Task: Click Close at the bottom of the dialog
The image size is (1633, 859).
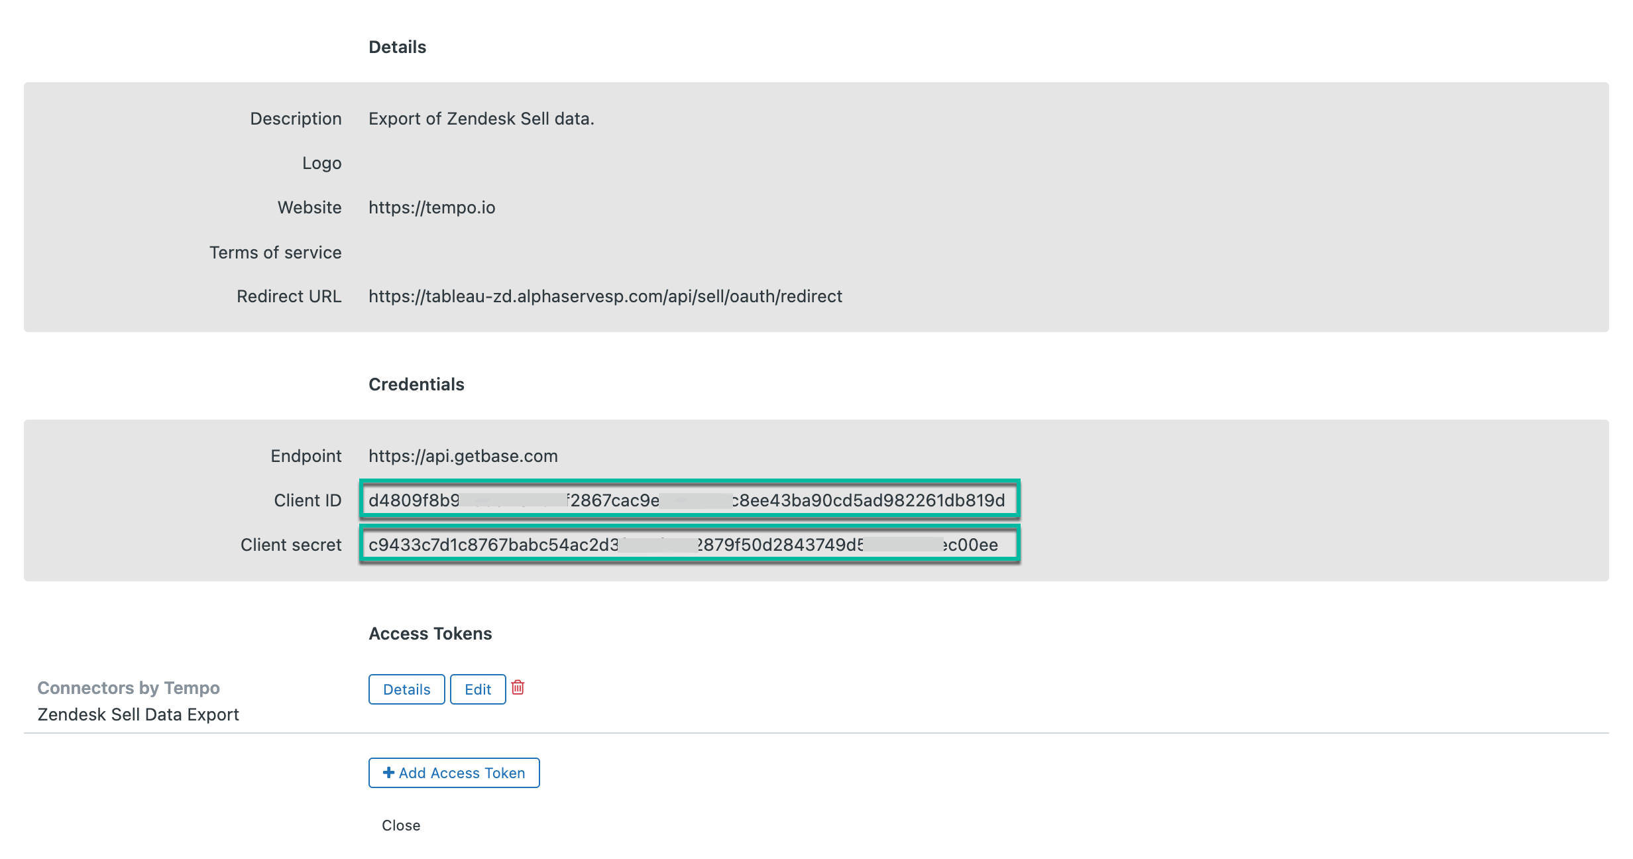Action: point(400,825)
